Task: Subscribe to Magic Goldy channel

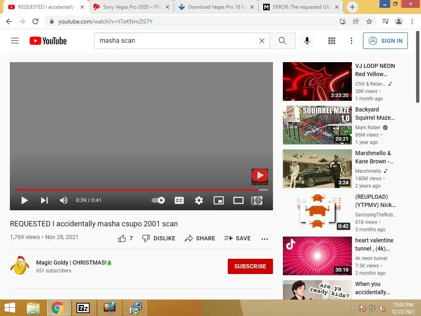Action: click(x=250, y=266)
